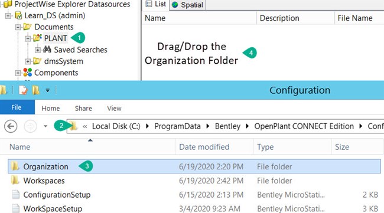Click ProgramData in the address breadcrumb

tap(178, 126)
